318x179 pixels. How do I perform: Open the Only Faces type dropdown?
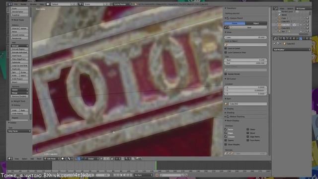(19, 131)
